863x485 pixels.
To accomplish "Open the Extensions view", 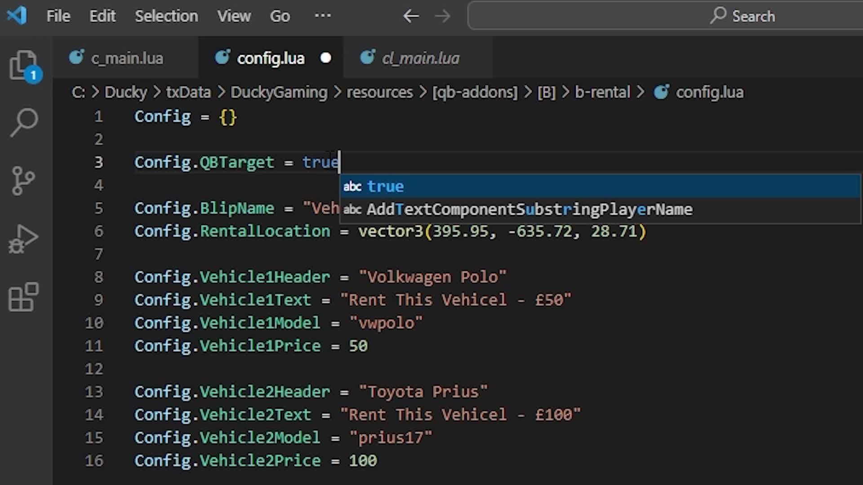I will coord(23,297).
